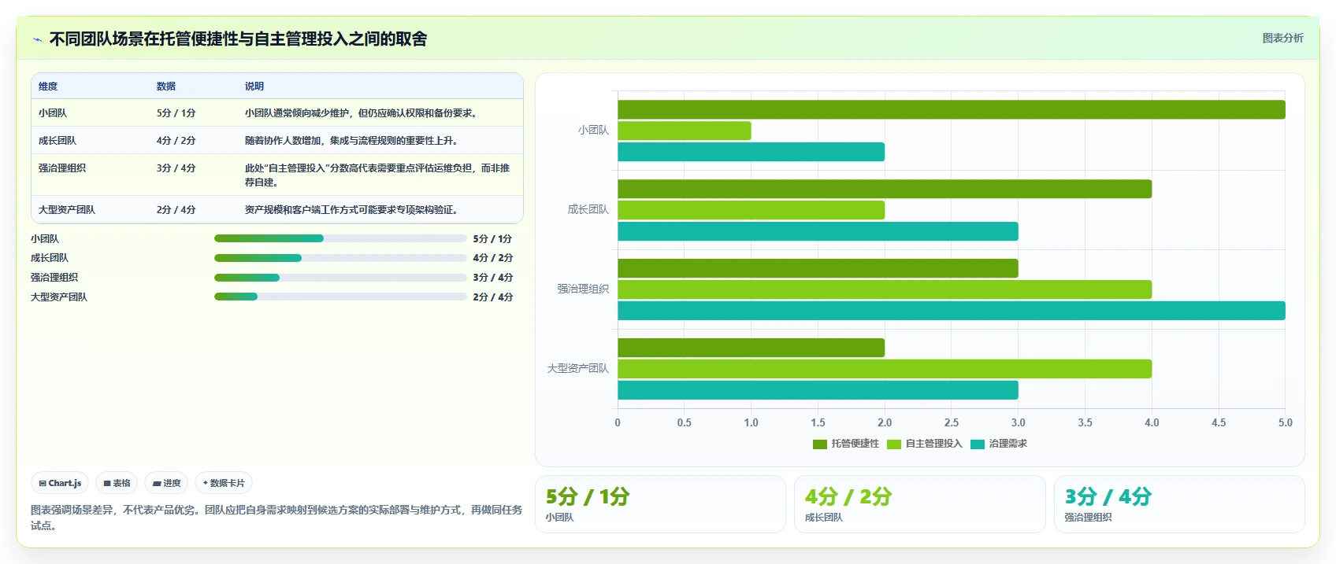Click the 强治理组织 teal bar
This screenshot has height=564, width=1336.
coord(951,311)
